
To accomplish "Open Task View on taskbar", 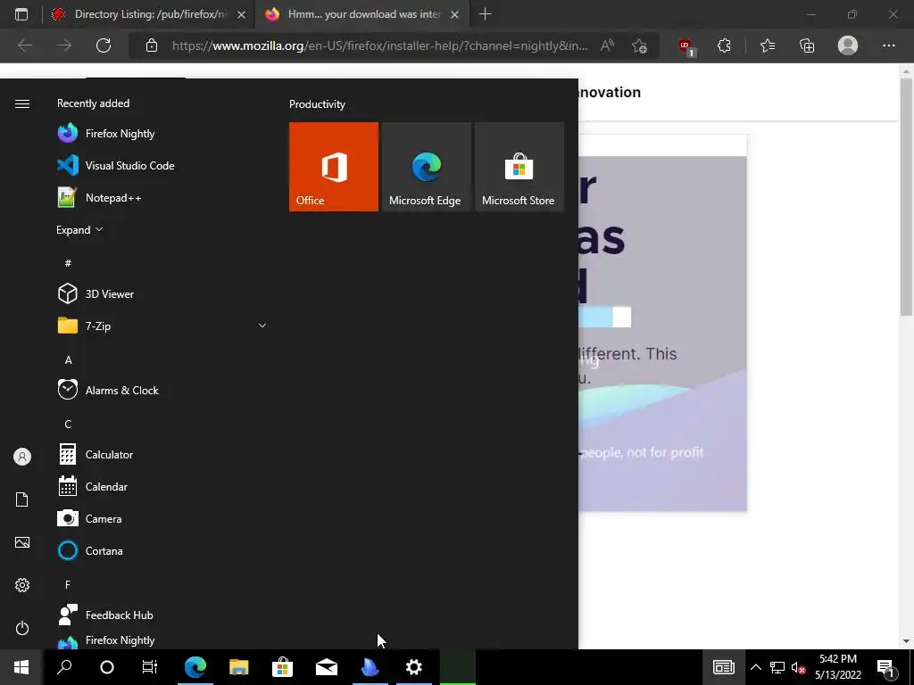I will [150, 667].
